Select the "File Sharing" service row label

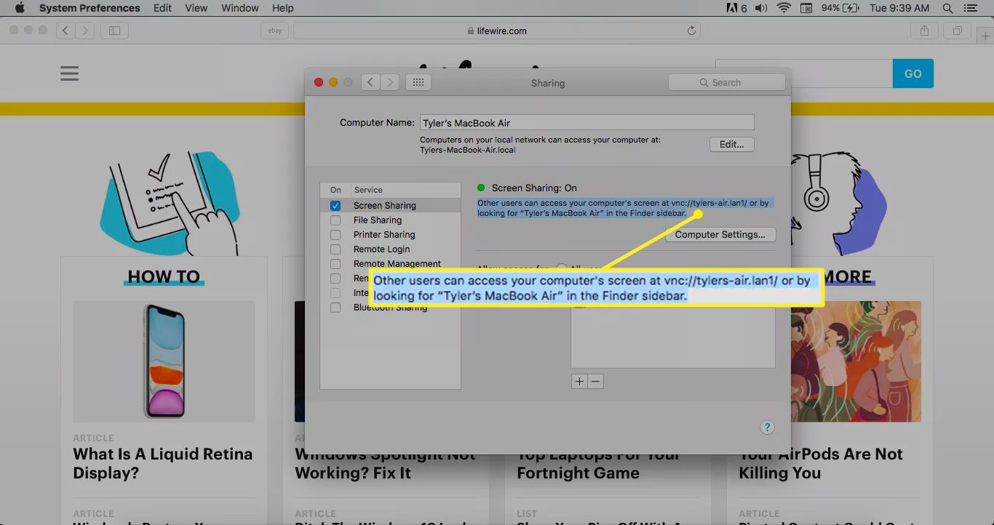(378, 220)
